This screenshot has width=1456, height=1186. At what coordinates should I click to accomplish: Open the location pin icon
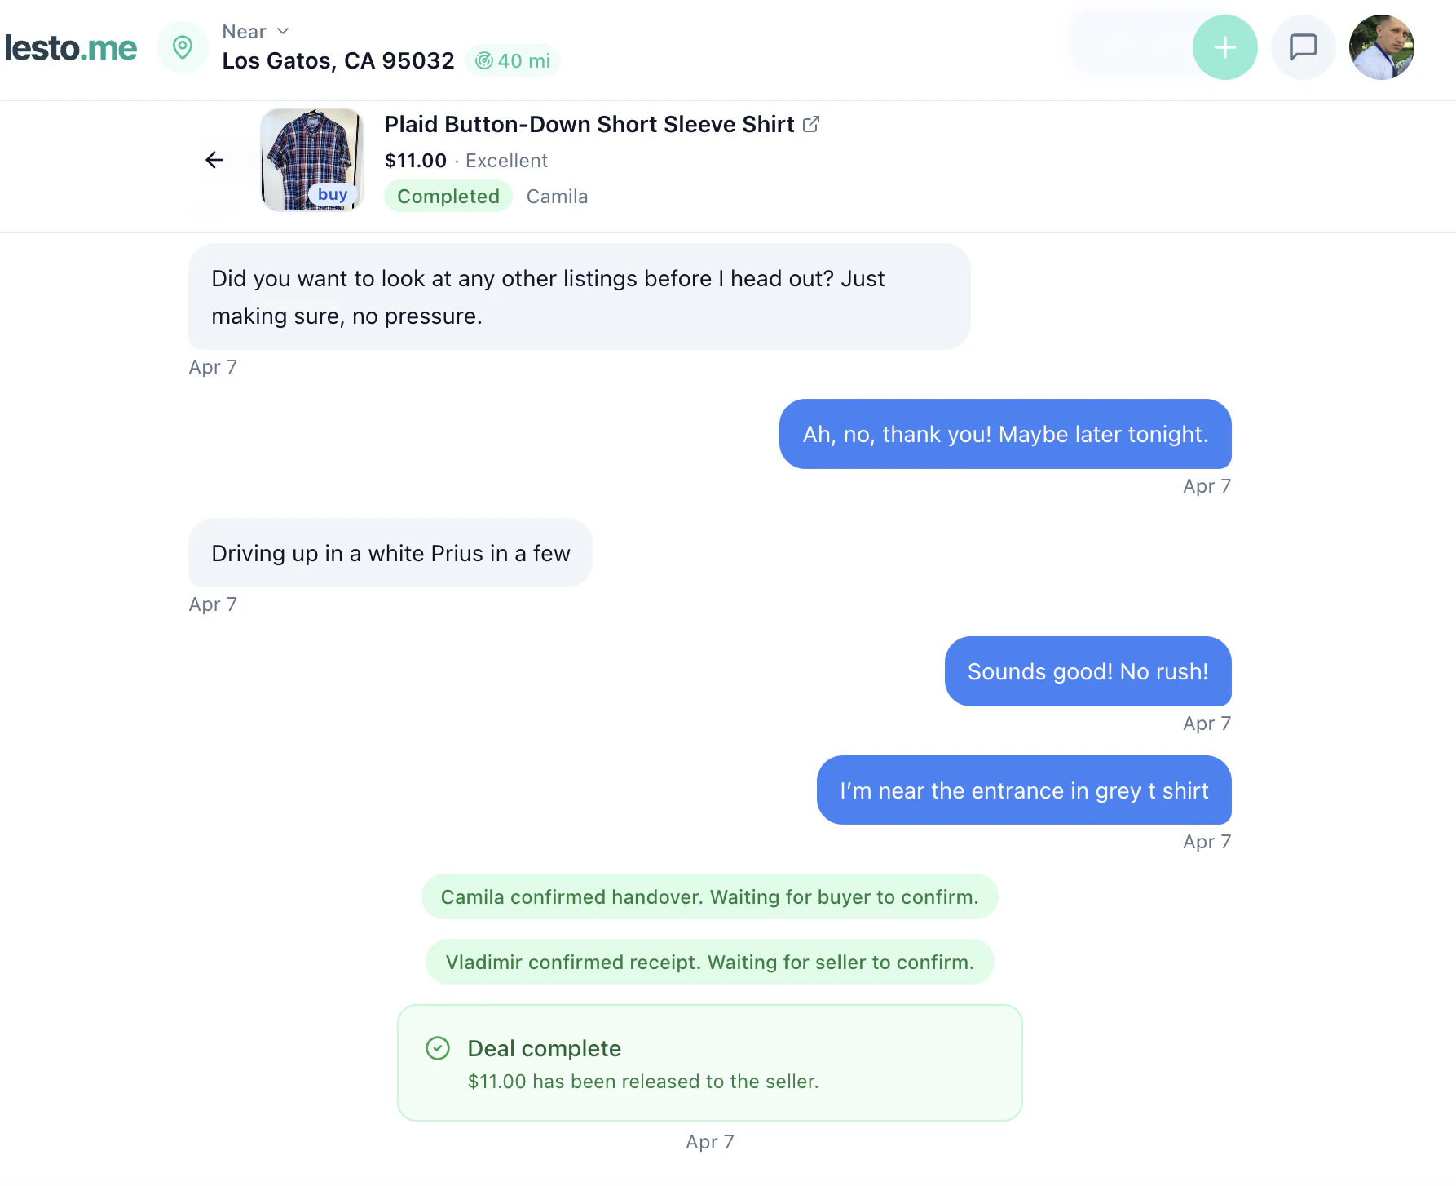[183, 47]
